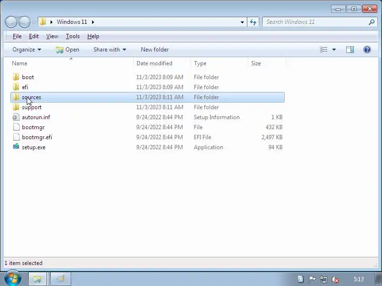Screen dimensions: 382x286
Task: Click the New folder button
Action: [155, 50]
